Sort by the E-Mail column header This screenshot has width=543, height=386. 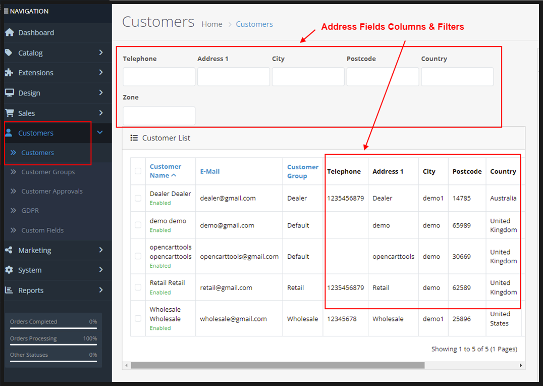coord(210,171)
